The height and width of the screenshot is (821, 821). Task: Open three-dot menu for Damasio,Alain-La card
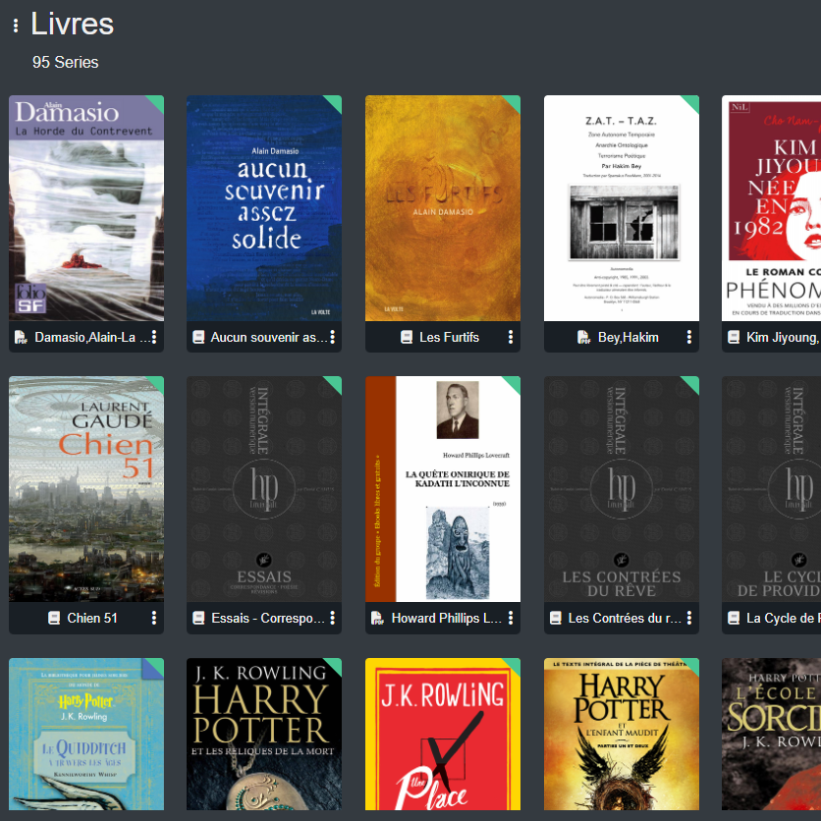click(154, 337)
